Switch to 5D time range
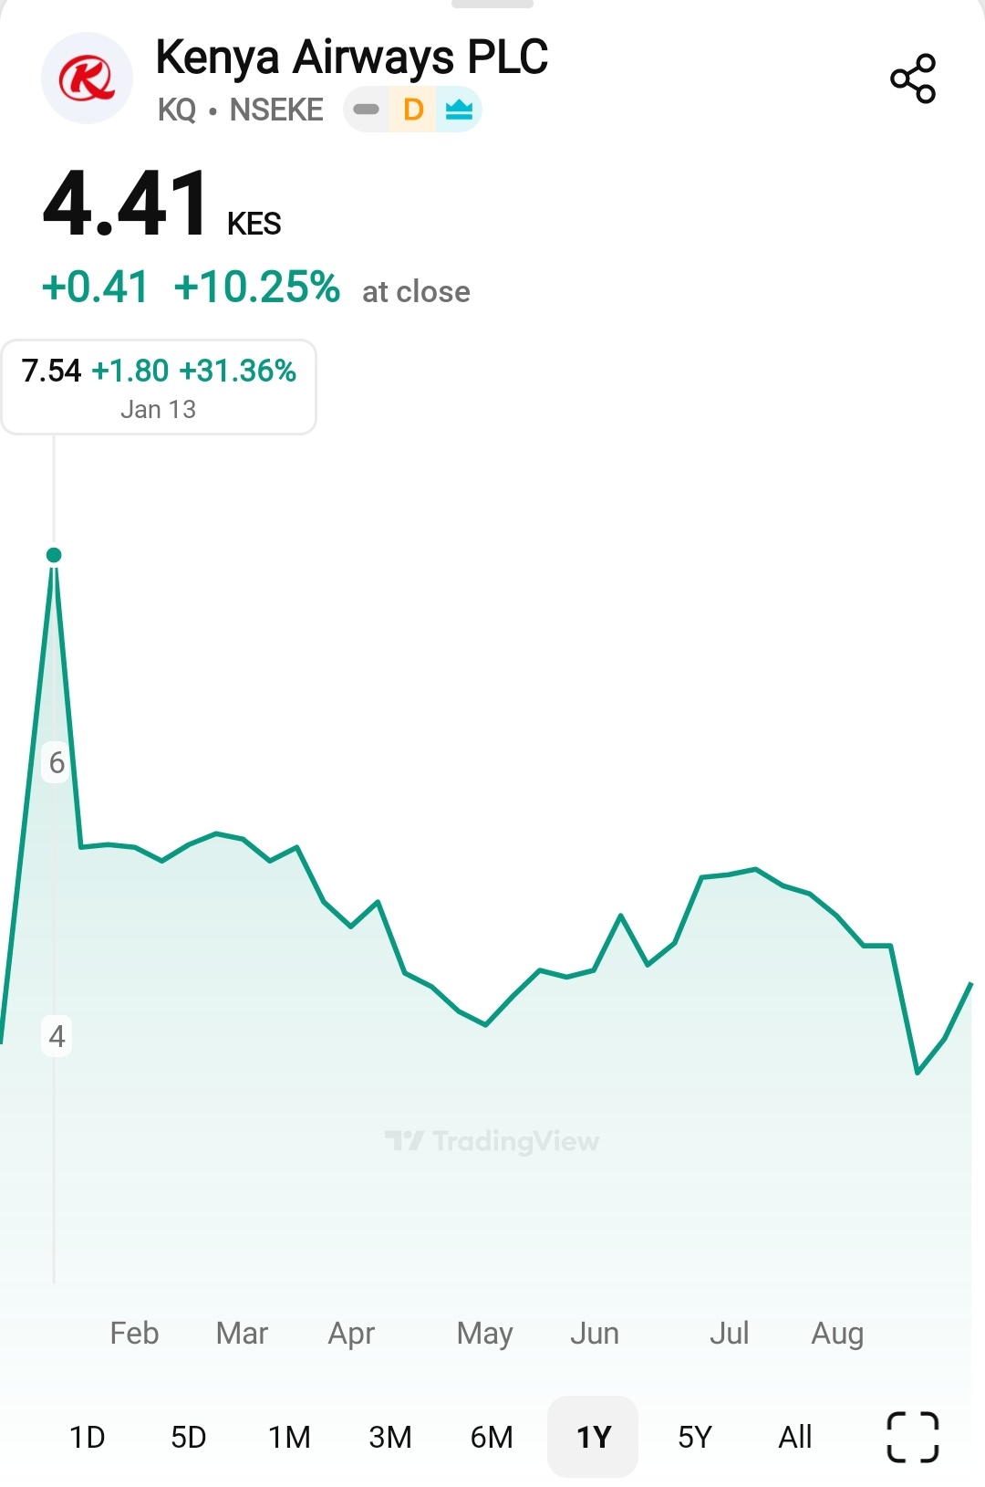This screenshot has height=1487, width=985. 189,1438
